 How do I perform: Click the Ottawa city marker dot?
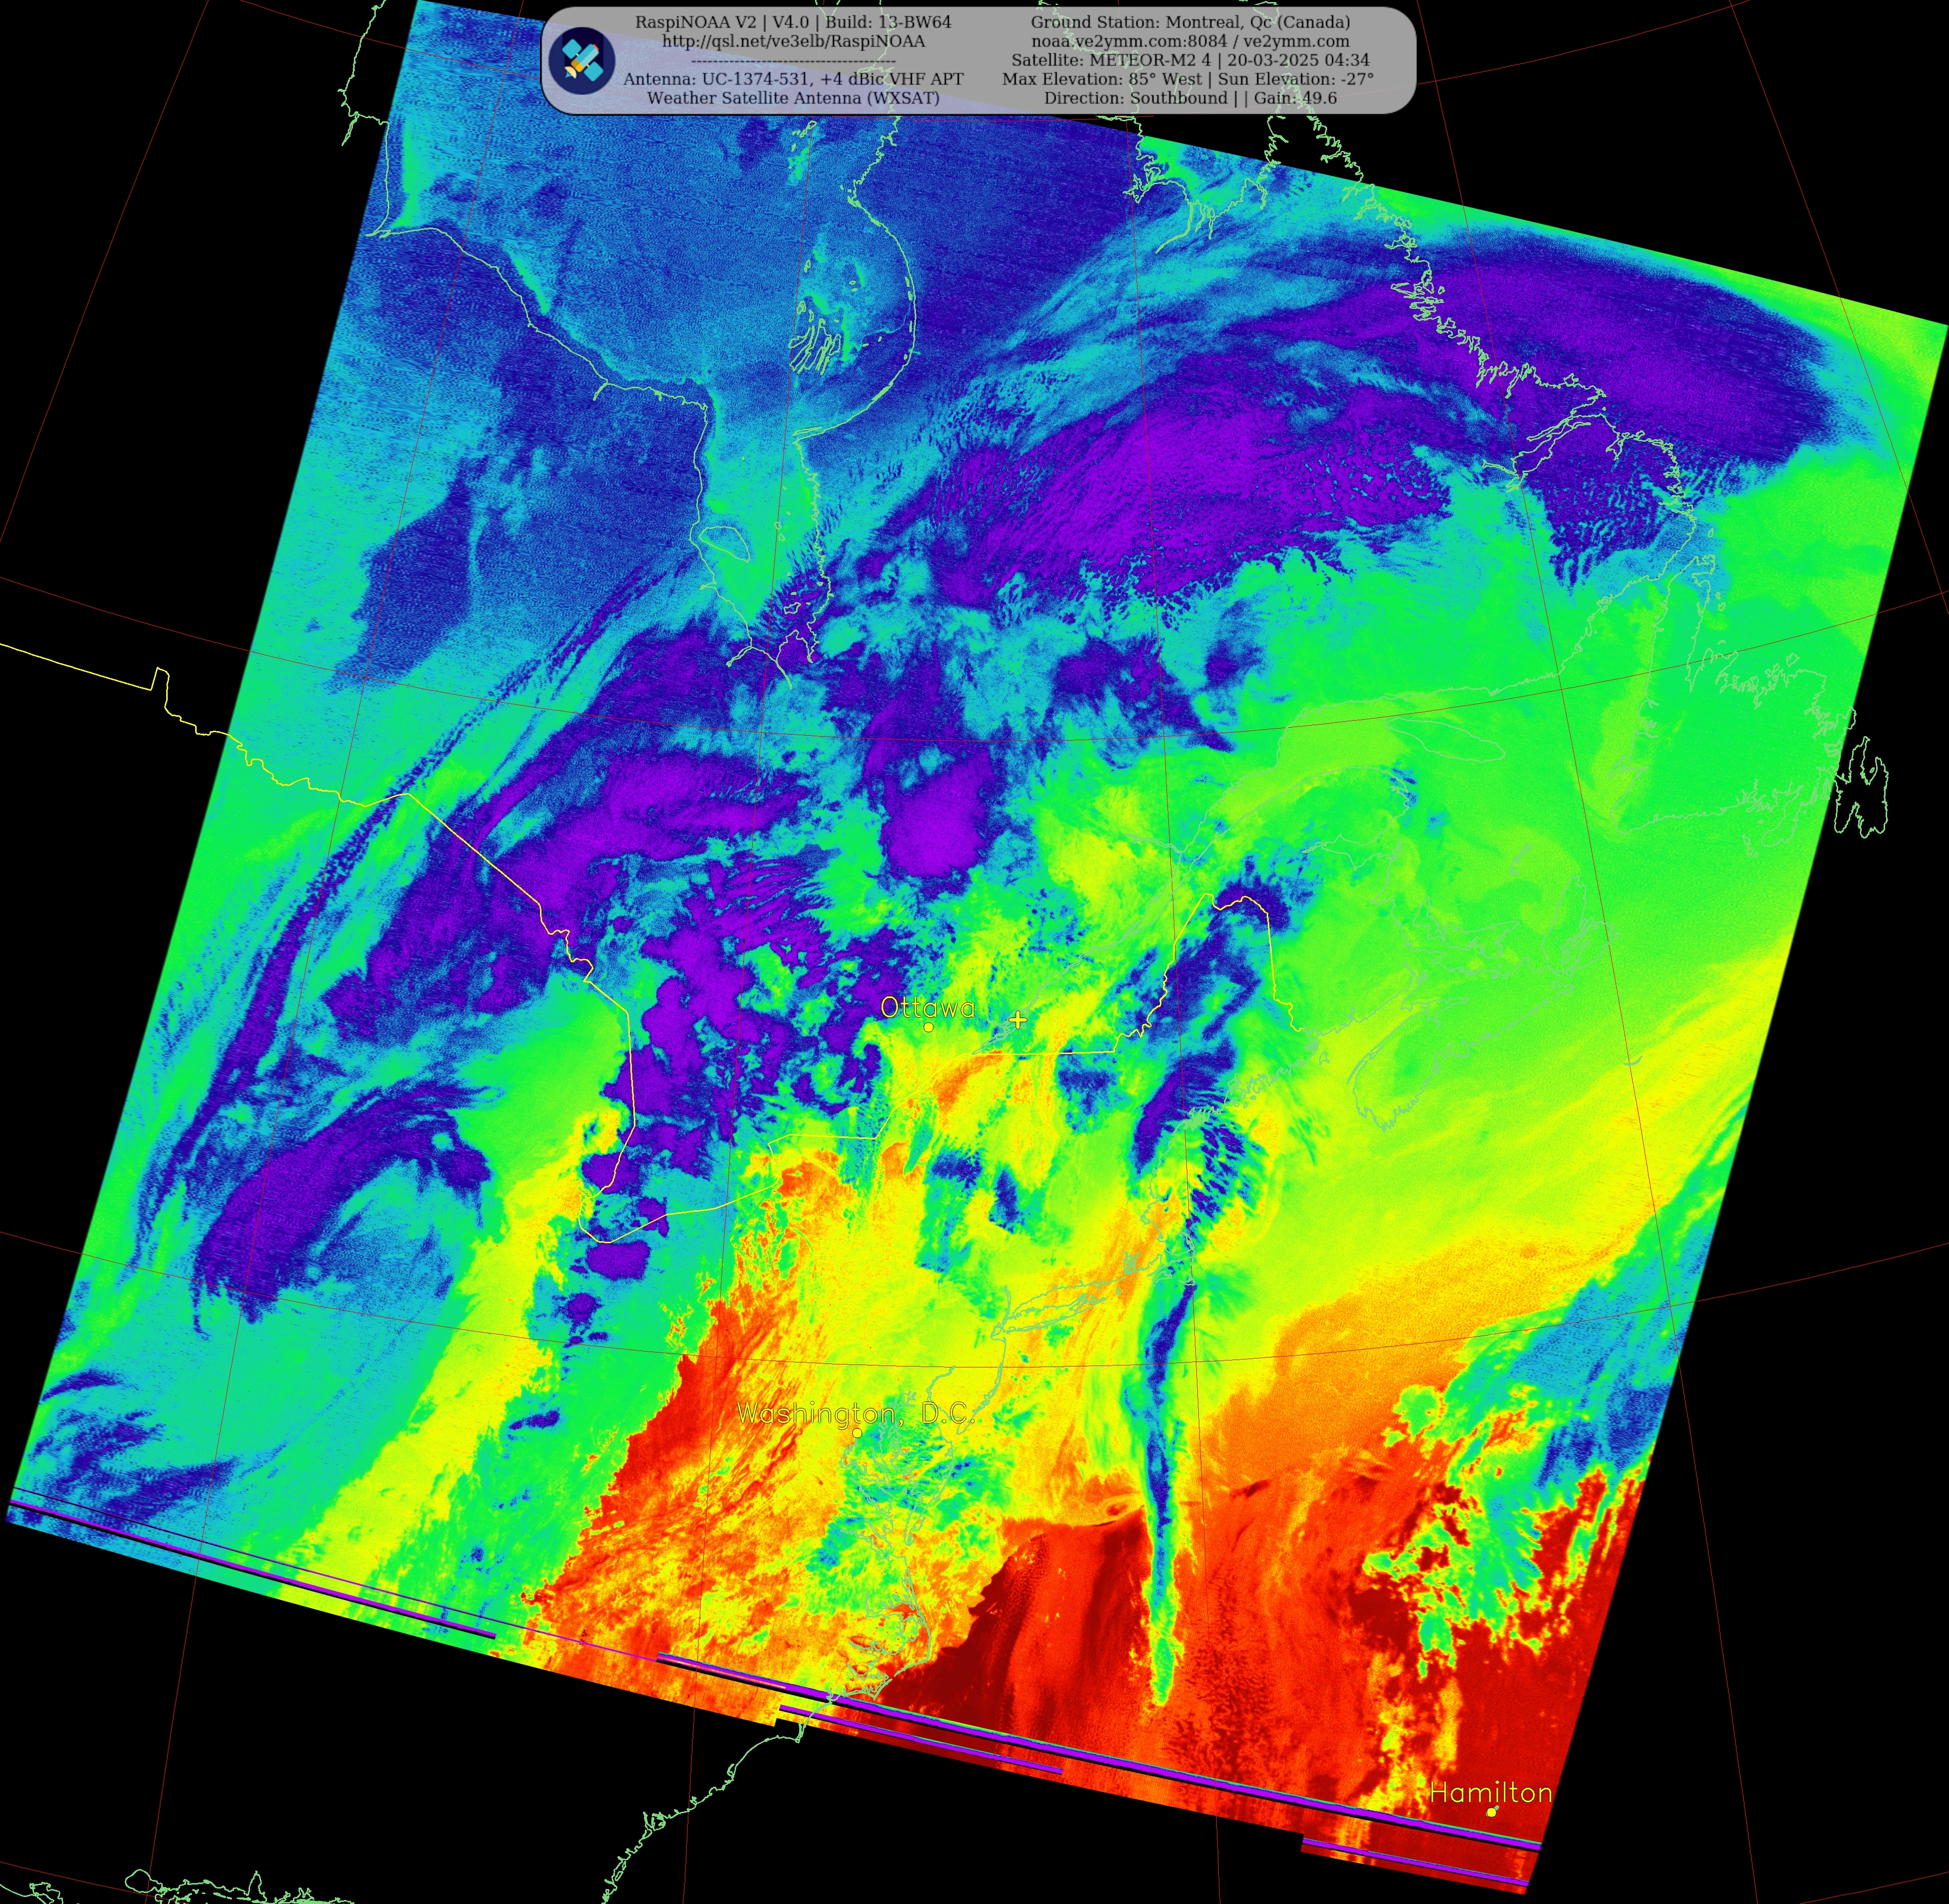click(929, 1027)
